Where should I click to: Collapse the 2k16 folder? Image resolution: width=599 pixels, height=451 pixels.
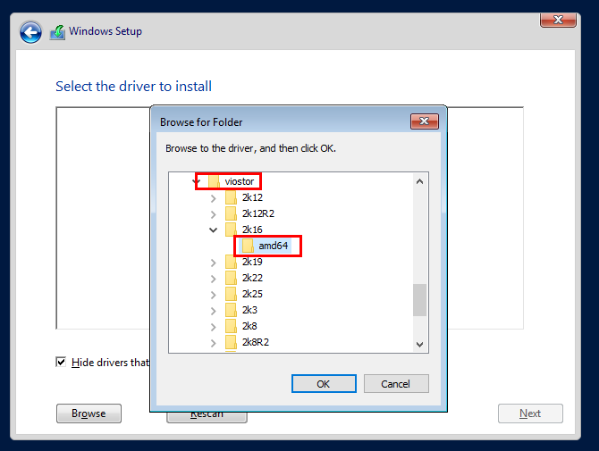coord(213,230)
